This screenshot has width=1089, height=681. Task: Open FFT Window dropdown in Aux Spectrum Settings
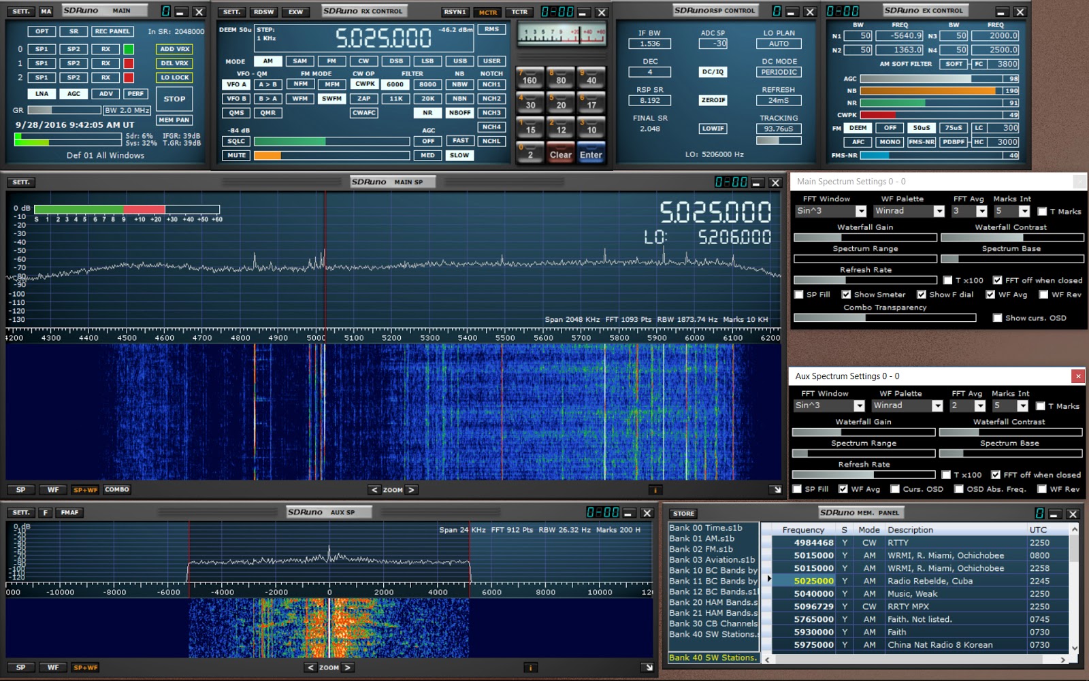[x=859, y=406]
